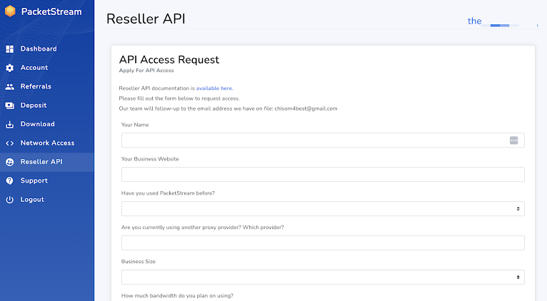The width and height of the screenshot is (547, 301).
Task: Click the Logout power icon
Action: click(10, 200)
